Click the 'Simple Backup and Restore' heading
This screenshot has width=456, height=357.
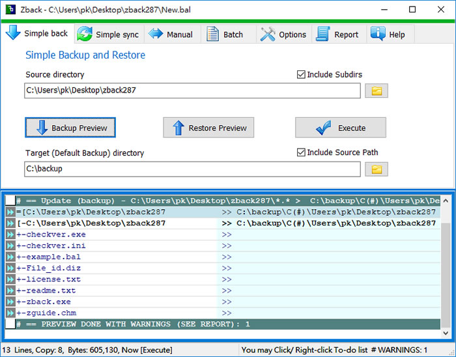(85, 55)
